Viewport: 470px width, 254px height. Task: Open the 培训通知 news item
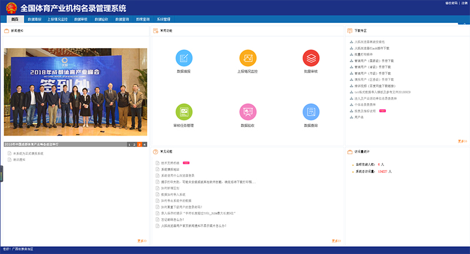pos(19,159)
